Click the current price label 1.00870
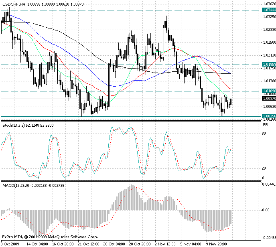 [268, 98]
